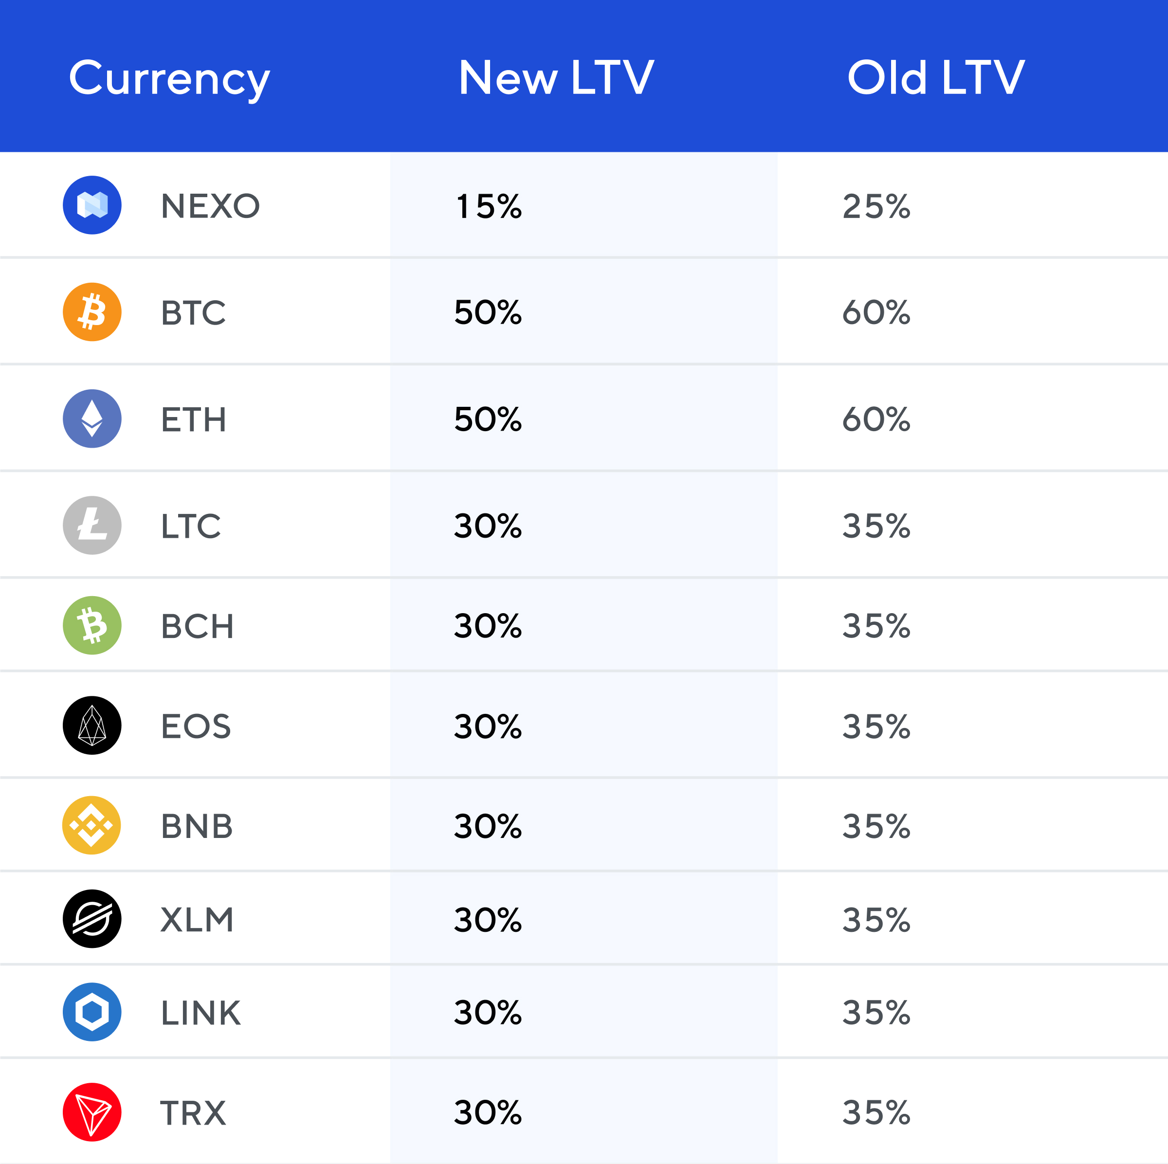This screenshot has width=1168, height=1164.
Task: Click the red TRON TRX icon
Action: point(92,1112)
